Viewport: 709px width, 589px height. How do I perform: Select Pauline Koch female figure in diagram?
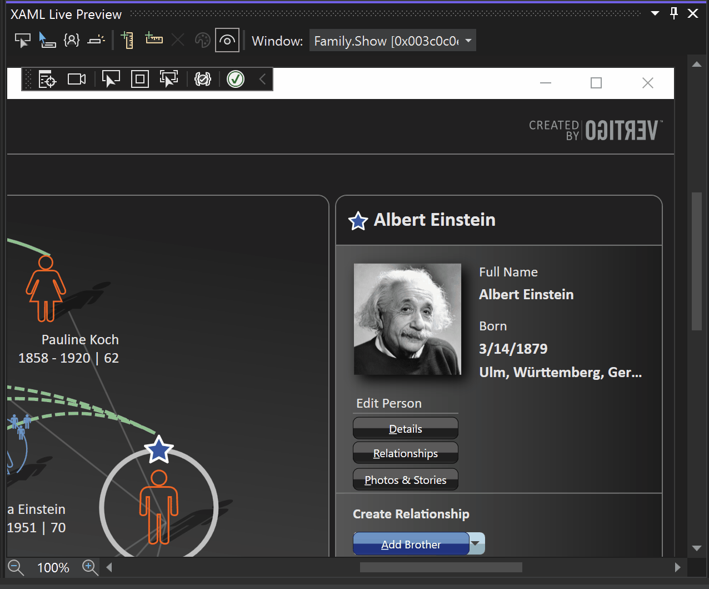[x=46, y=288]
